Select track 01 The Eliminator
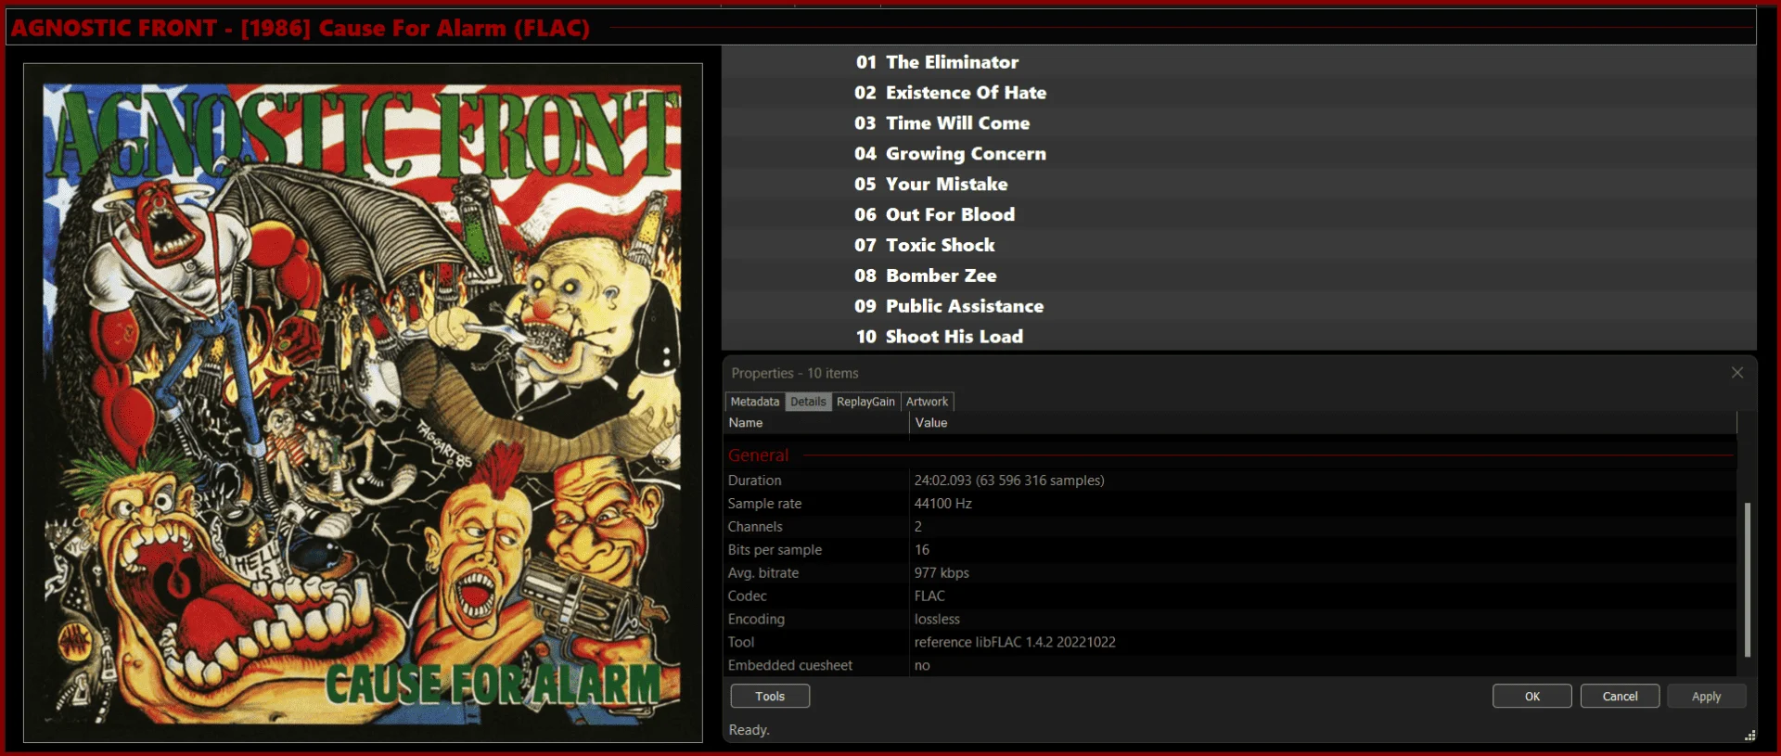 coord(1238,62)
